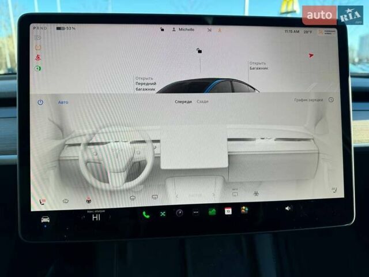Open the HI cabin temperature control
The width and height of the screenshot is (369, 277).
coord(96,218)
